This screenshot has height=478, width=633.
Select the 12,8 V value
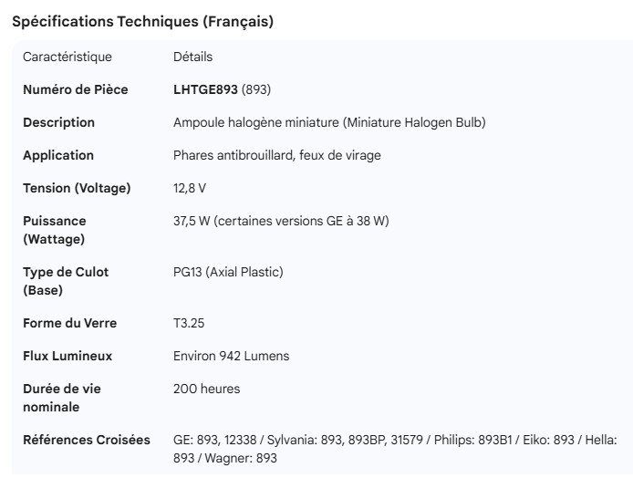(190, 188)
